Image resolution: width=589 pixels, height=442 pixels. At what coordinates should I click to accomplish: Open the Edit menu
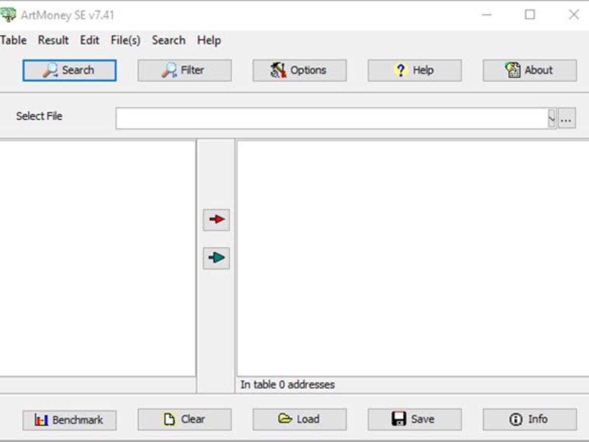[x=90, y=40]
